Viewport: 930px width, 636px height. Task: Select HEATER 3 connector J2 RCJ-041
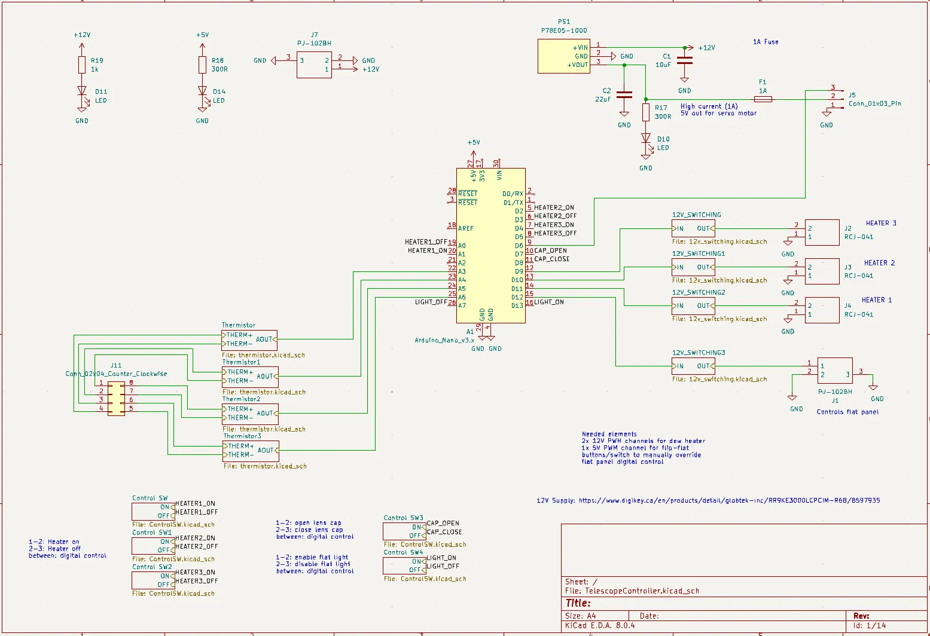coord(822,233)
